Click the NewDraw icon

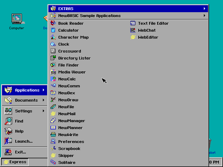click(x=53, y=100)
